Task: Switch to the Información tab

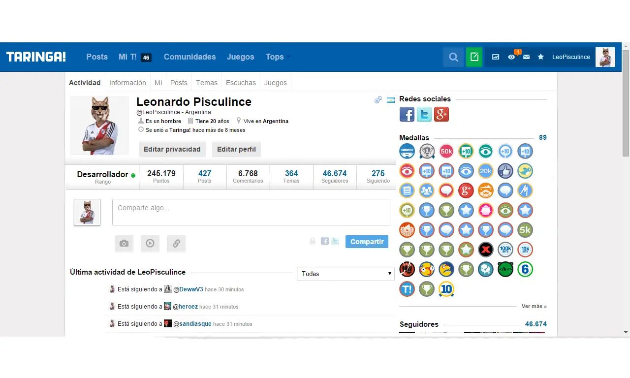Action: pos(127,83)
